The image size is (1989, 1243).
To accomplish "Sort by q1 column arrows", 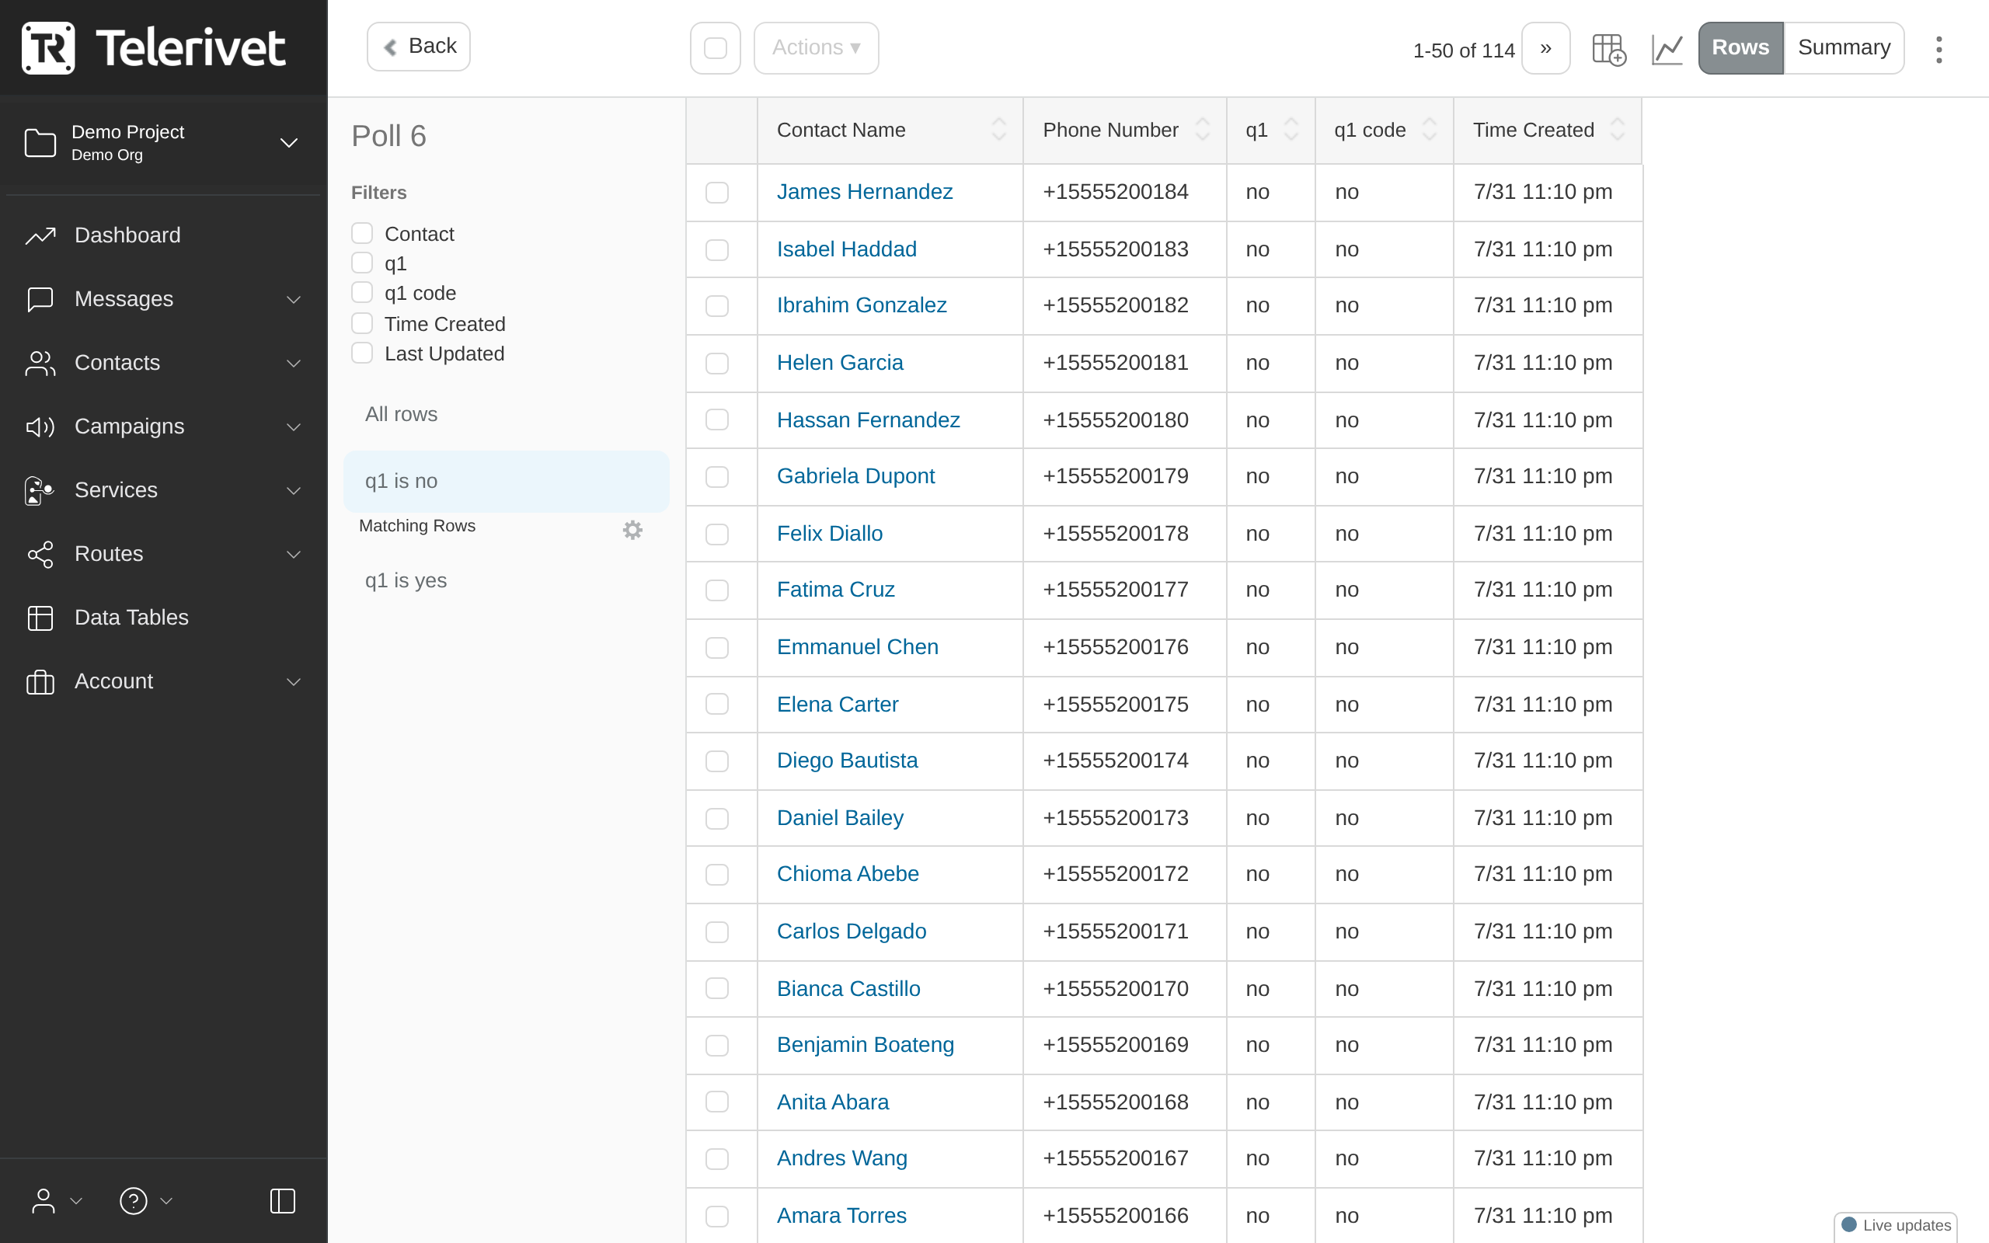I will click(x=1291, y=130).
